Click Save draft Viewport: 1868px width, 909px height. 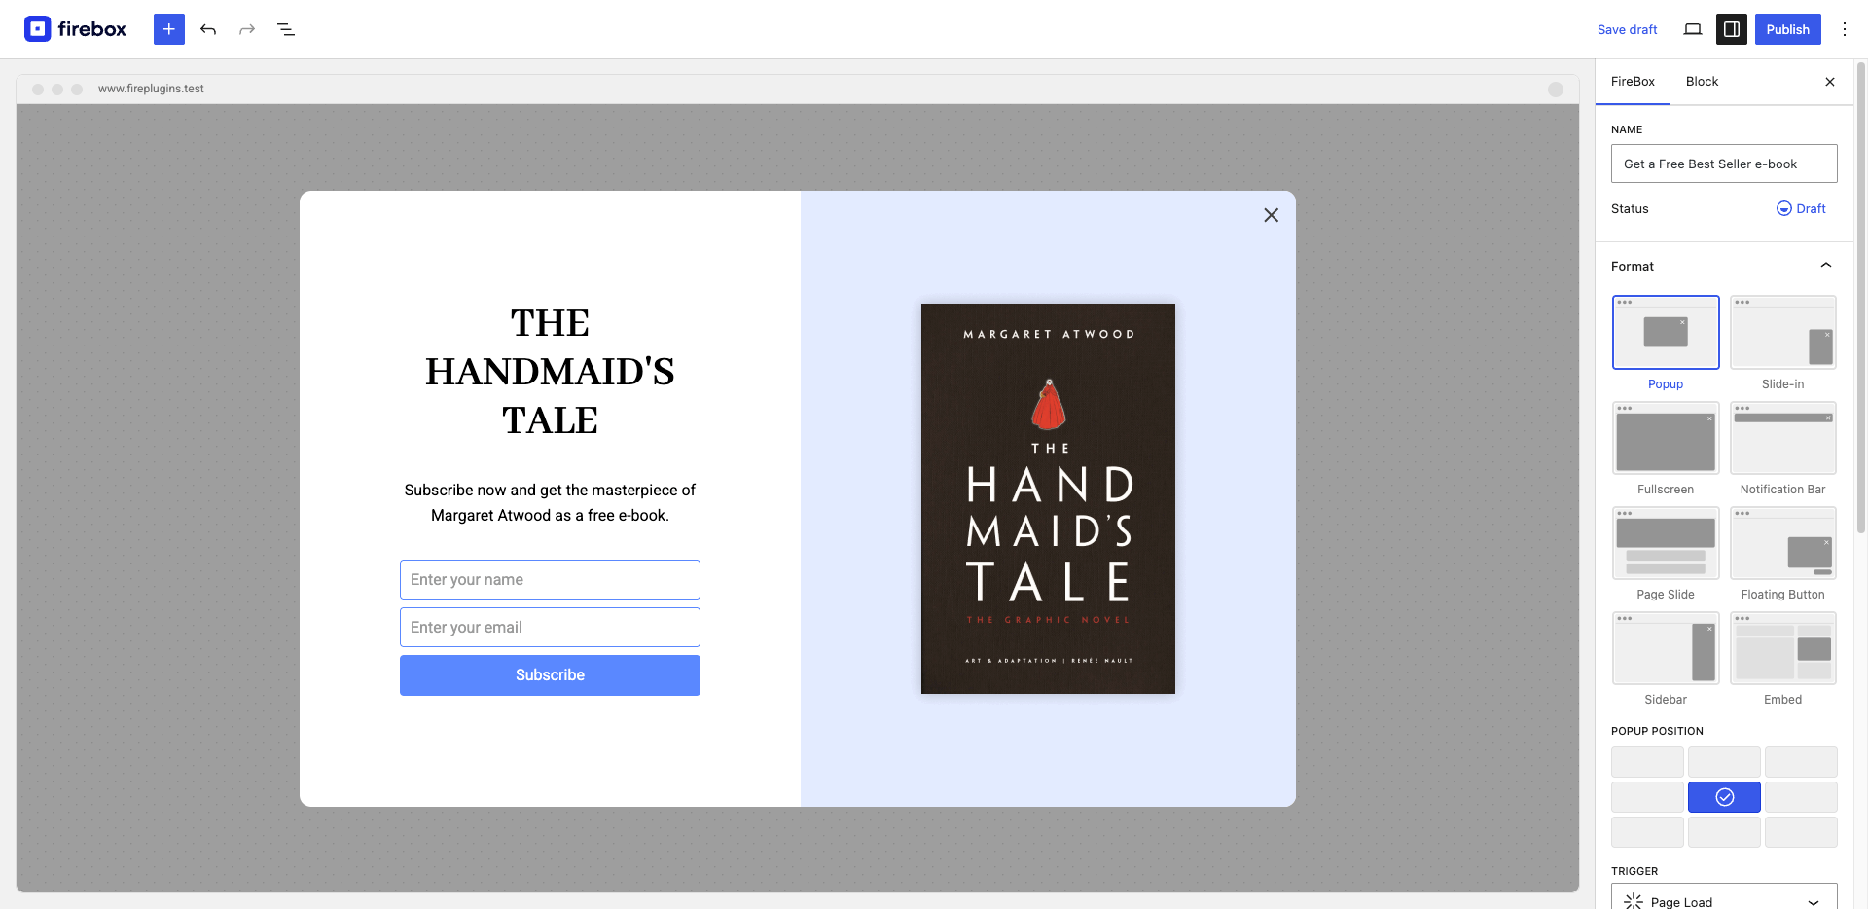click(1627, 29)
